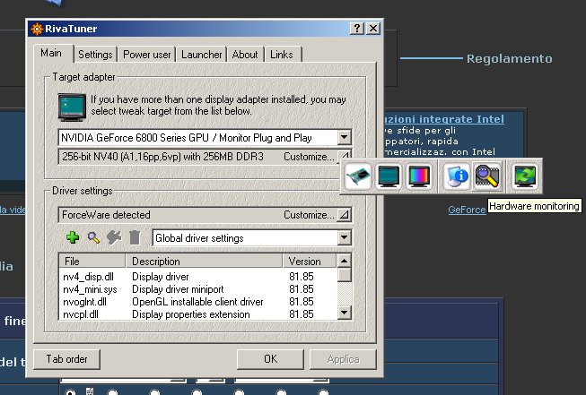
Task: Click 'Display driver miniport' description
Action: (x=178, y=289)
